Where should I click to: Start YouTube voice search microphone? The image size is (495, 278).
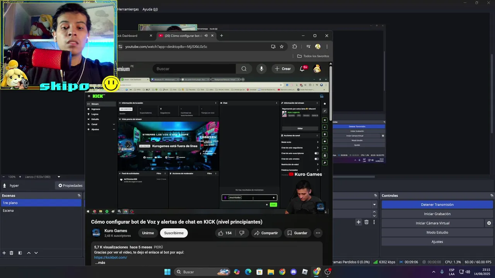[x=261, y=69]
